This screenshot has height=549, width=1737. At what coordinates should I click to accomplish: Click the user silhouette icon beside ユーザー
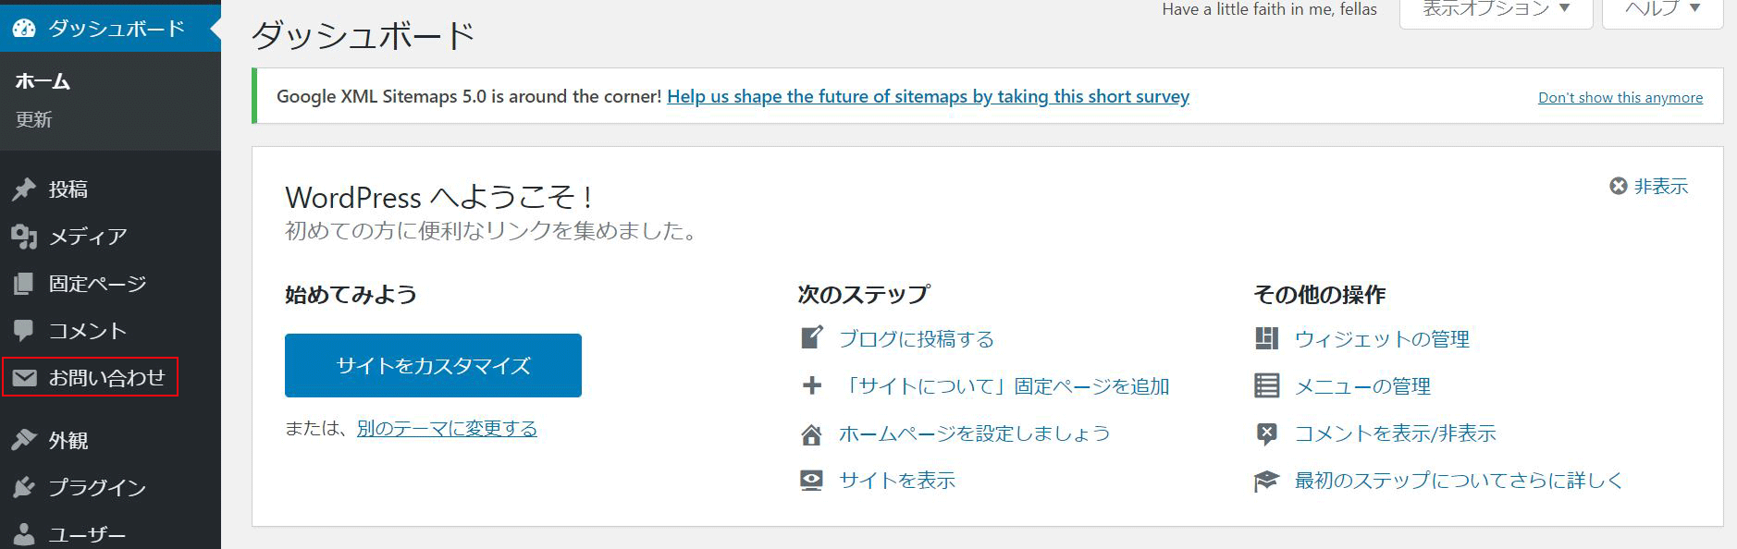[x=24, y=534]
